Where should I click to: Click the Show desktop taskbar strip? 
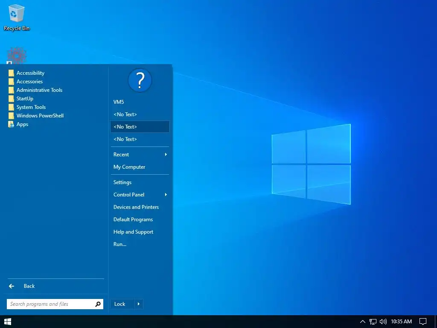436,322
